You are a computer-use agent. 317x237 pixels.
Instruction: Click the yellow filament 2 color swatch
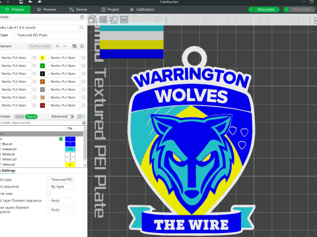click(x=42, y=58)
